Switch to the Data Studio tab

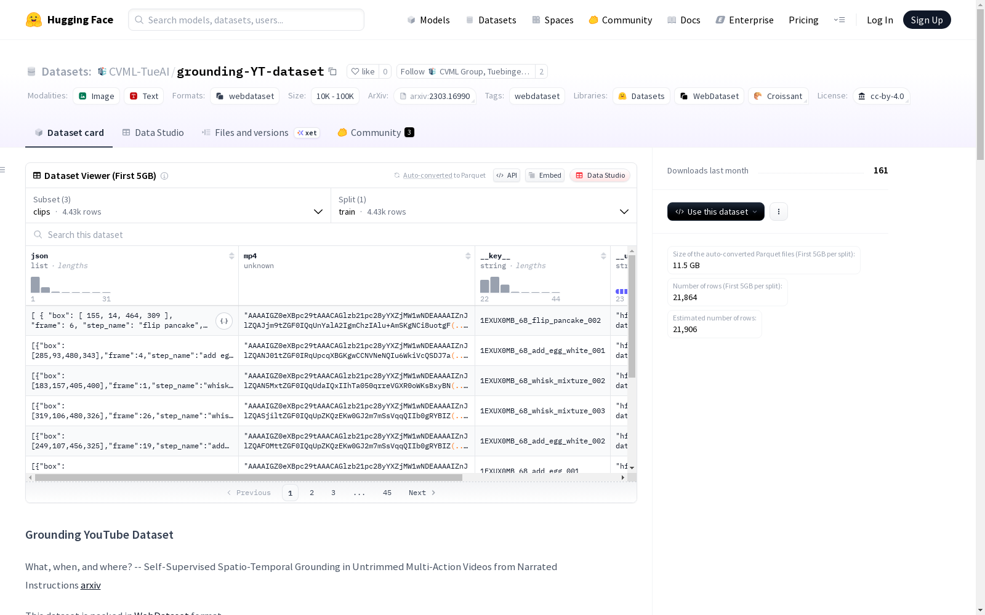(153, 133)
